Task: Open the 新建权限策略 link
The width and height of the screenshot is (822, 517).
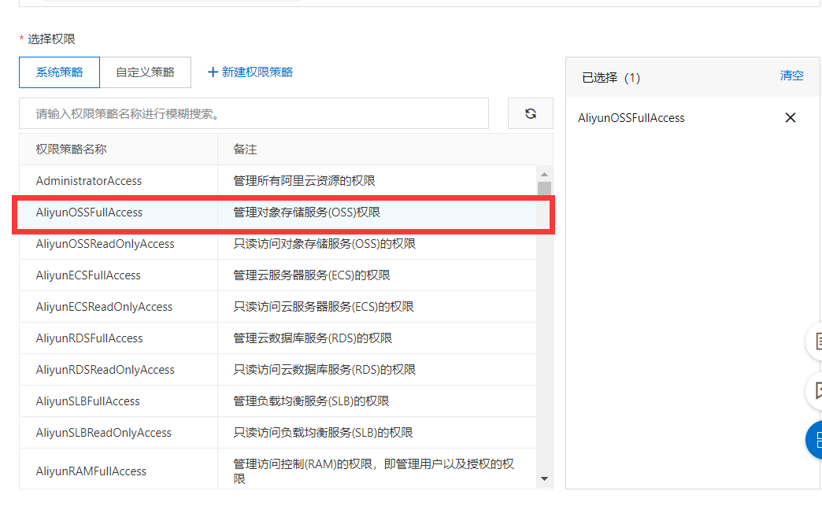Action: click(x=257, y=72)
